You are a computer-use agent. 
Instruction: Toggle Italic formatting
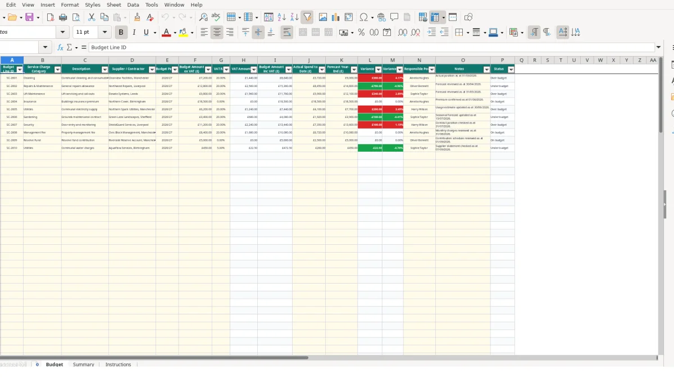coord(134,33)
